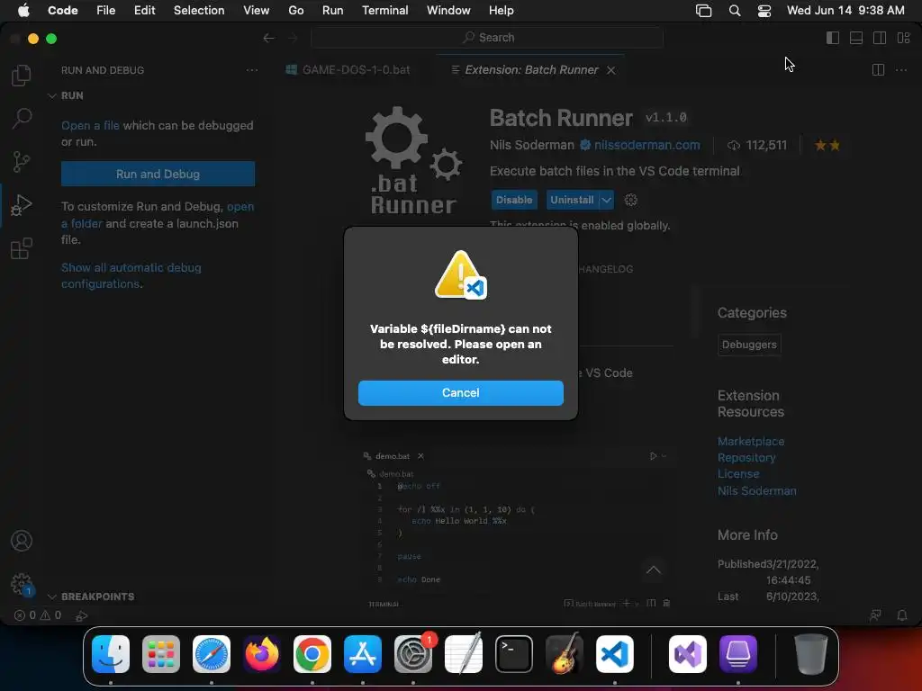Click the Go Forward arrow in title bar
The width and height of the screenshot is (922, 691).
[x=293, y=38]
